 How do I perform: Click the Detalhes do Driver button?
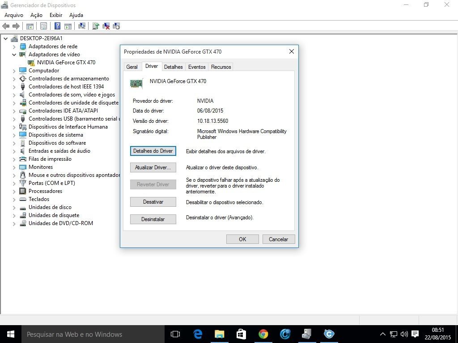pos(153,151)
